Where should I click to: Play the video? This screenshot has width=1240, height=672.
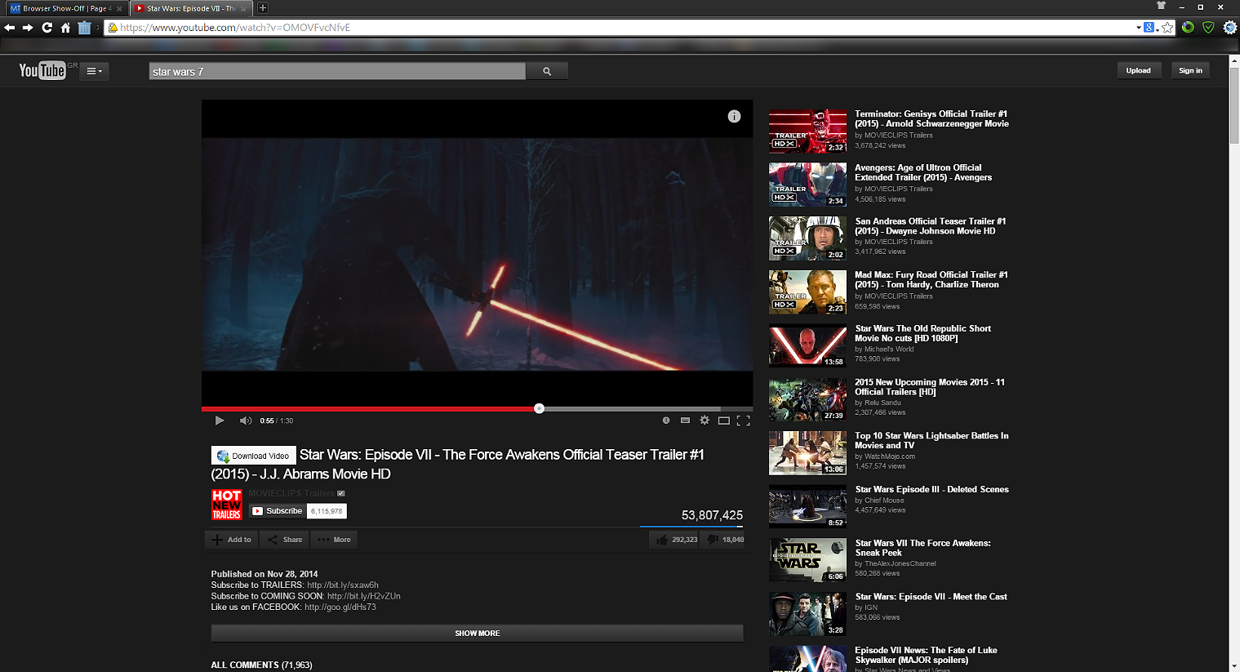tap(219, 421)
